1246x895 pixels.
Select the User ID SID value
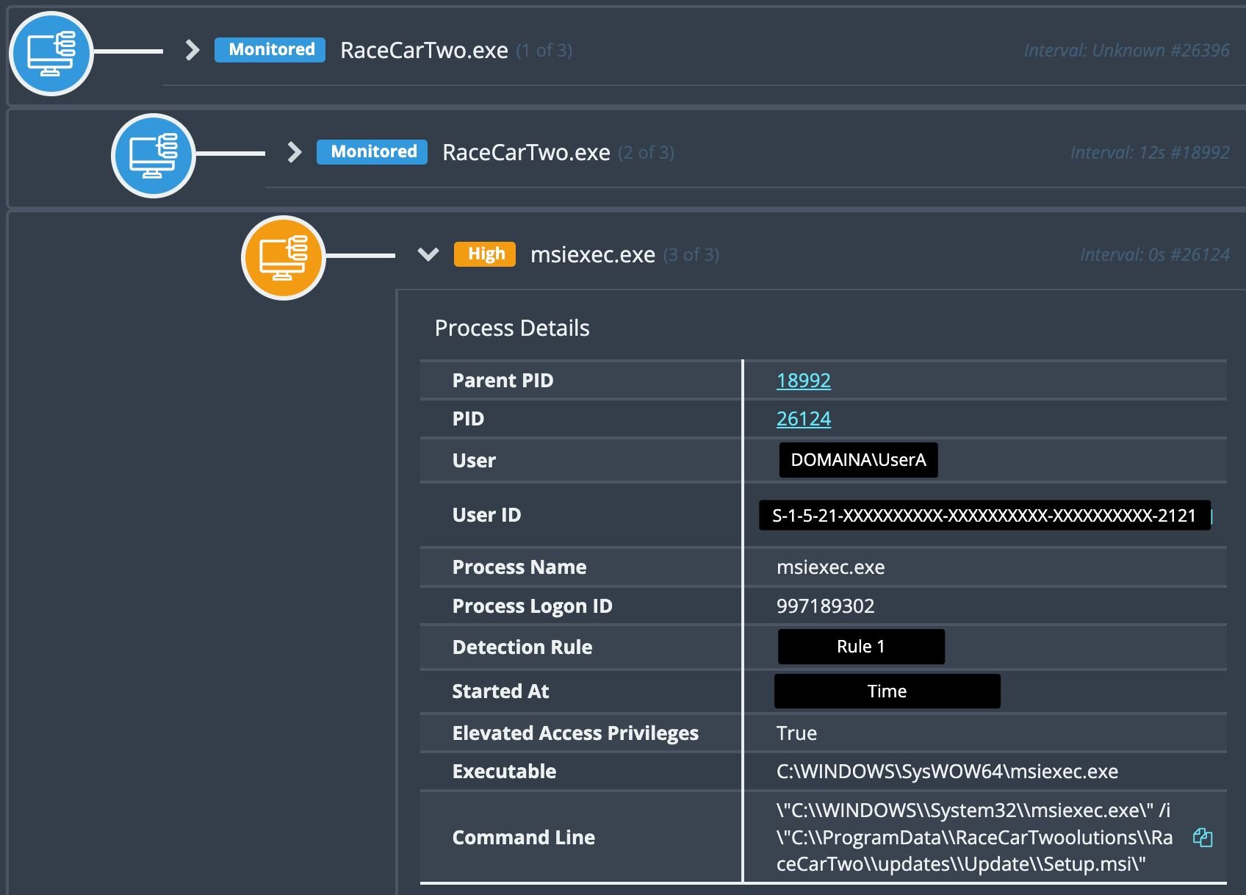coord(984,515)
